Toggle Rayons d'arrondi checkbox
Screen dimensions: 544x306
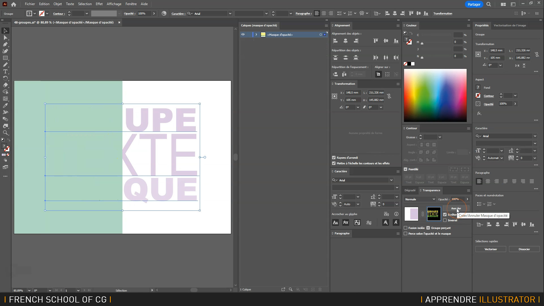click(334, 158)
